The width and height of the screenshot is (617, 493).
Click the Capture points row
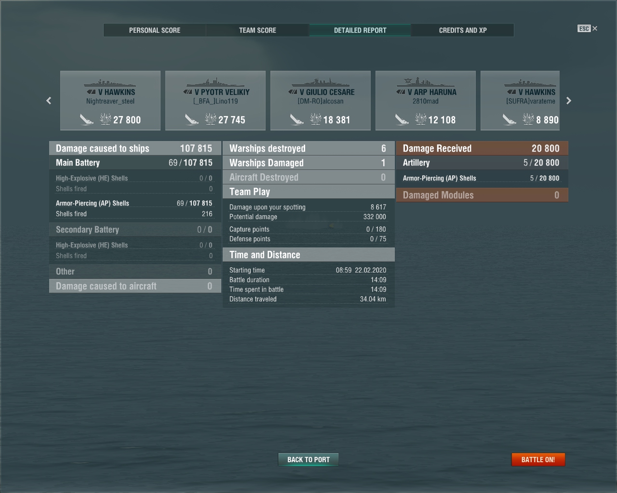pos(308,229)
